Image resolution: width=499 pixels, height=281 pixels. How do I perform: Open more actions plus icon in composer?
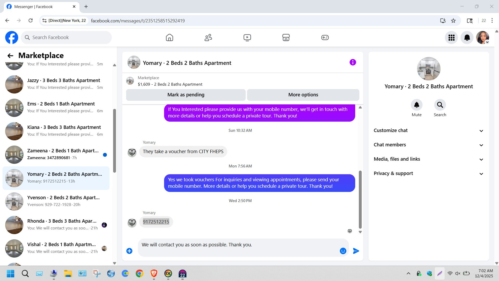coord(129,251)
